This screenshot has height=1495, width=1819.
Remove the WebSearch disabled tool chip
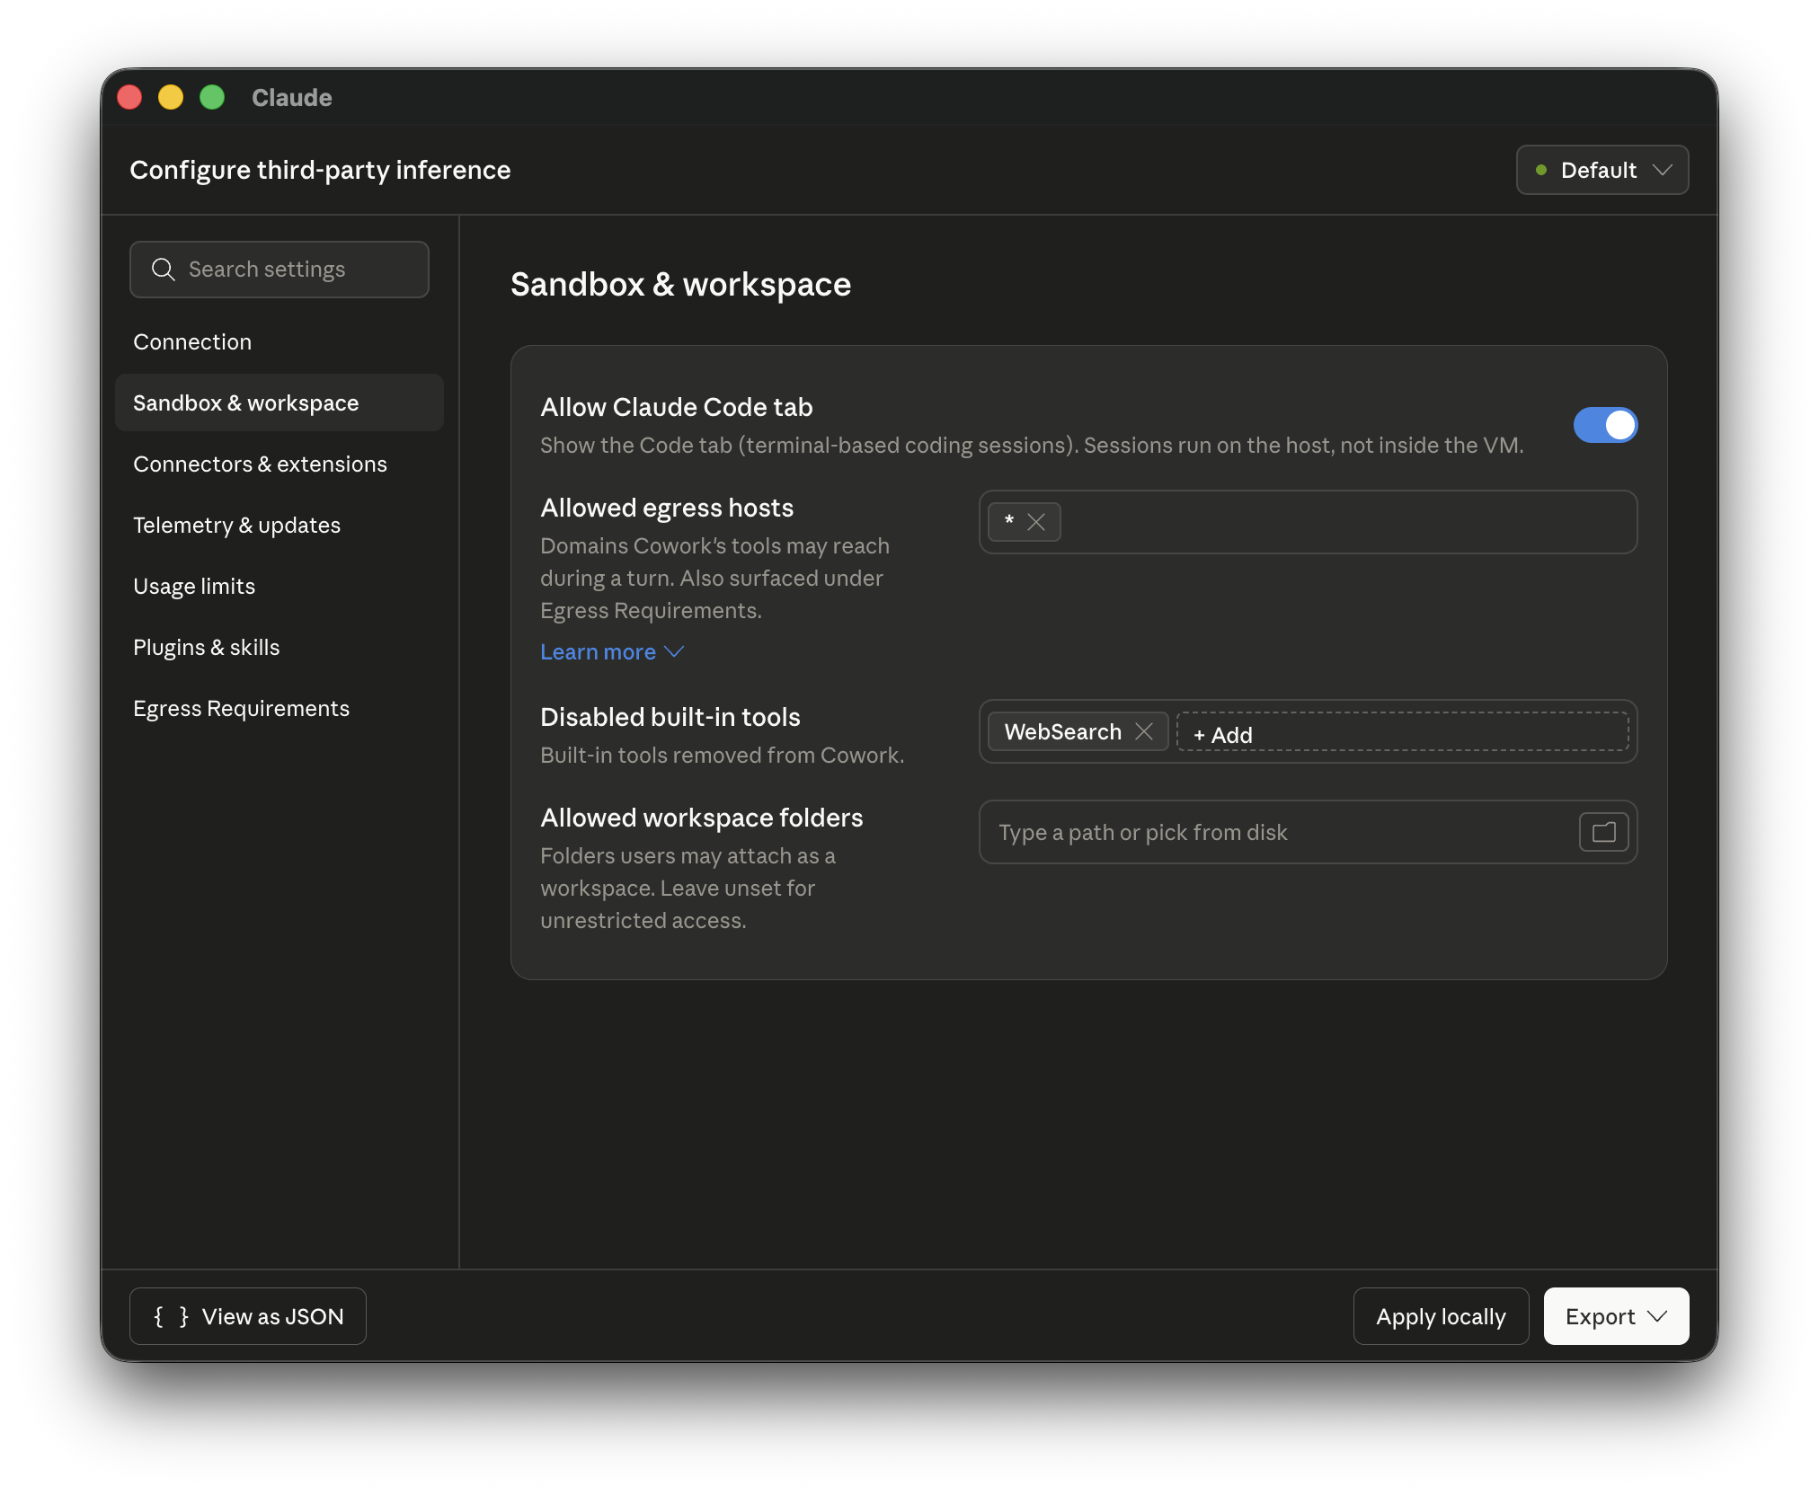pos(1144,731)
